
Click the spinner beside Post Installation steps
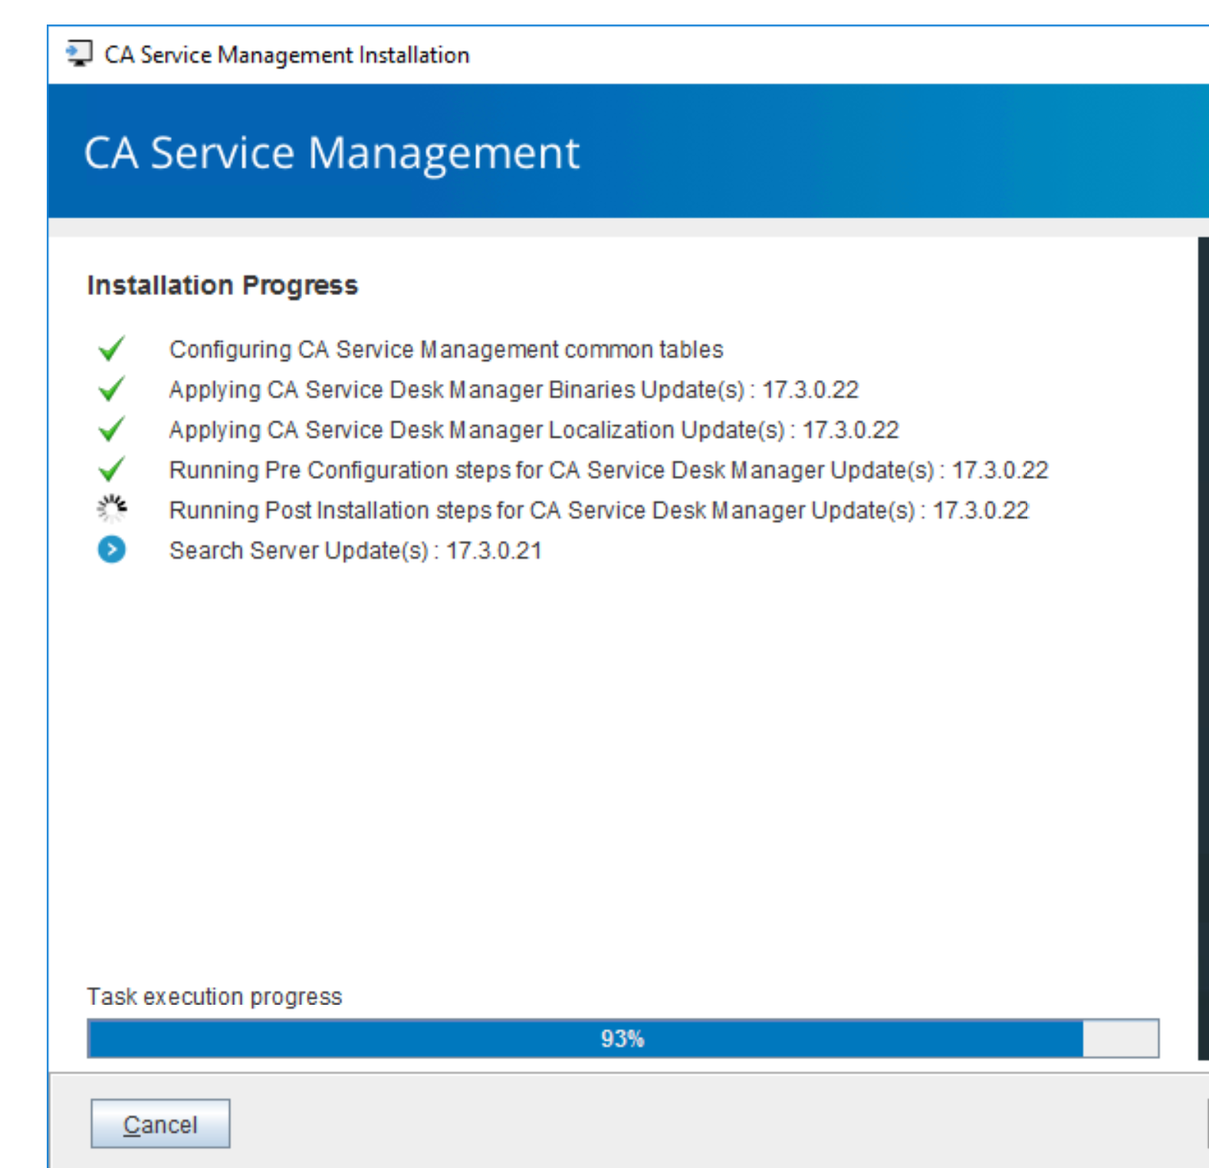pyautogui.click(x=112, y=509)
